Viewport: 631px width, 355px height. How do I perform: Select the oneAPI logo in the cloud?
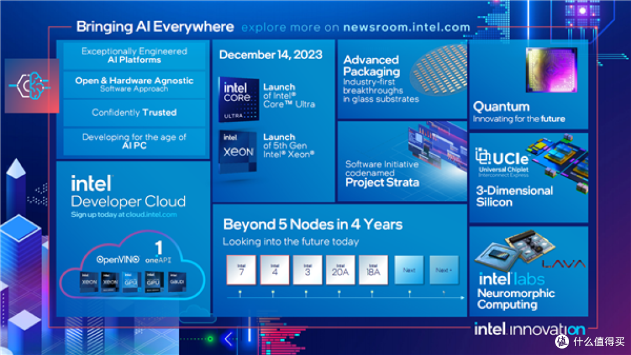click(x=158, y=253)
